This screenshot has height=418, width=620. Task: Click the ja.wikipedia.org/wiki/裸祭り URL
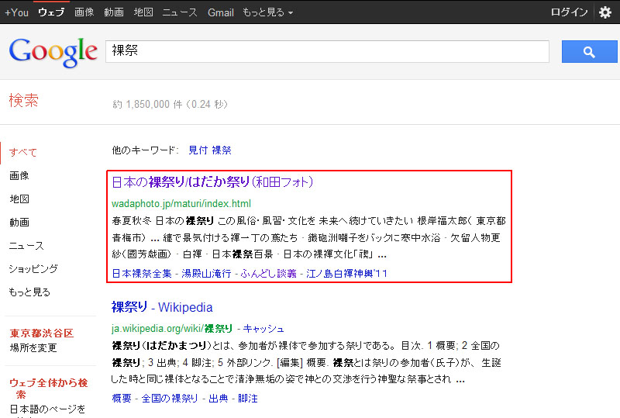click(x=172, y=329)
